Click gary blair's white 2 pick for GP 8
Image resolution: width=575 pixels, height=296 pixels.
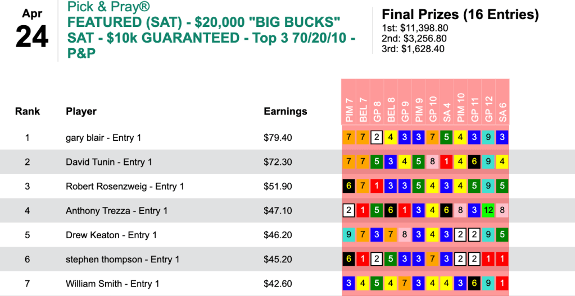point(377,137)
